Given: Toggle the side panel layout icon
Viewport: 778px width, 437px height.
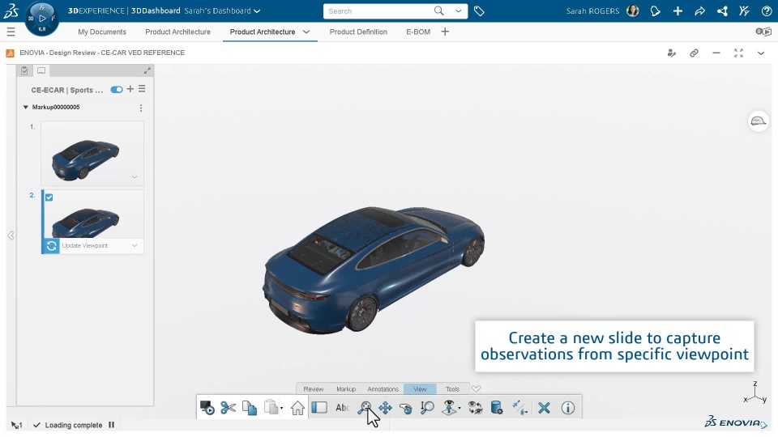Looking at the screenshot, I should [x=319, y=407].
